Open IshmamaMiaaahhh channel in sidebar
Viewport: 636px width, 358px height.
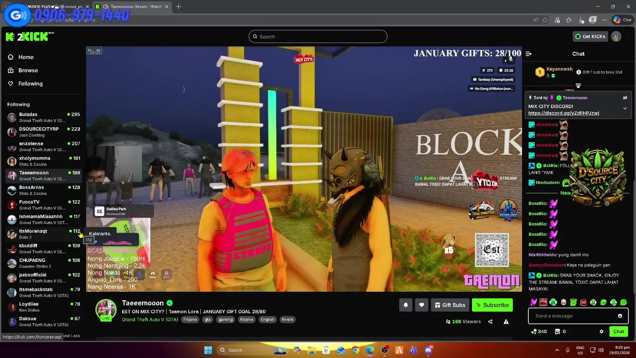[x=43, y=219]
